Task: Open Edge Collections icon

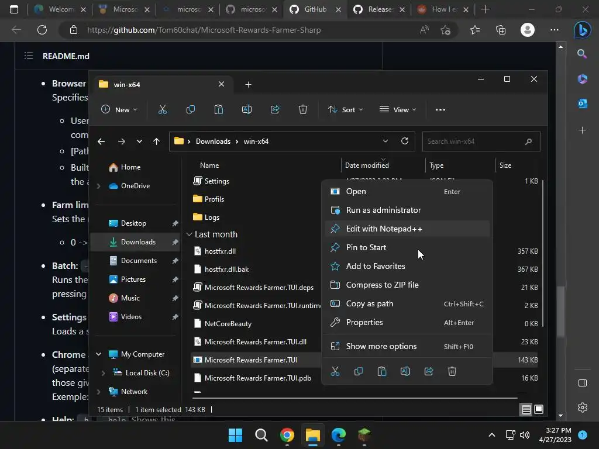Action: tap(501, 30)
